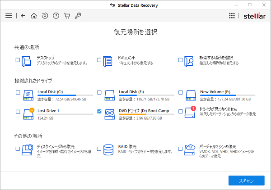Viewport: 271px width, 190px height.
Task: Click the 検索する場所を選択 title text
Action: 216,58
